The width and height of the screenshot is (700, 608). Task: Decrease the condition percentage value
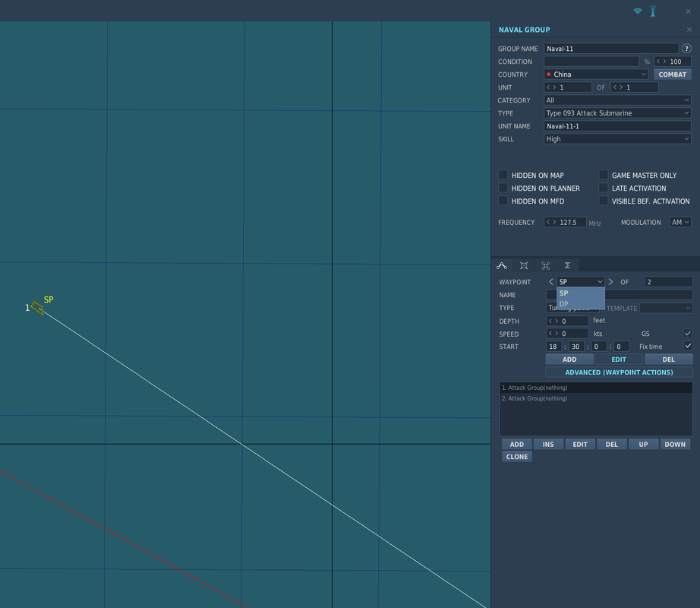click(x=658, y=62)
